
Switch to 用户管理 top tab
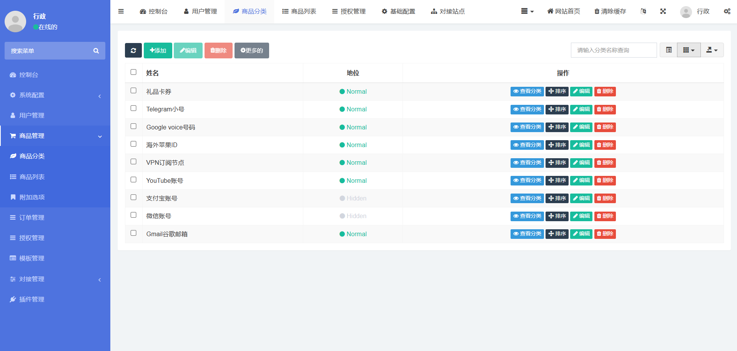click(x=200, y=12)
